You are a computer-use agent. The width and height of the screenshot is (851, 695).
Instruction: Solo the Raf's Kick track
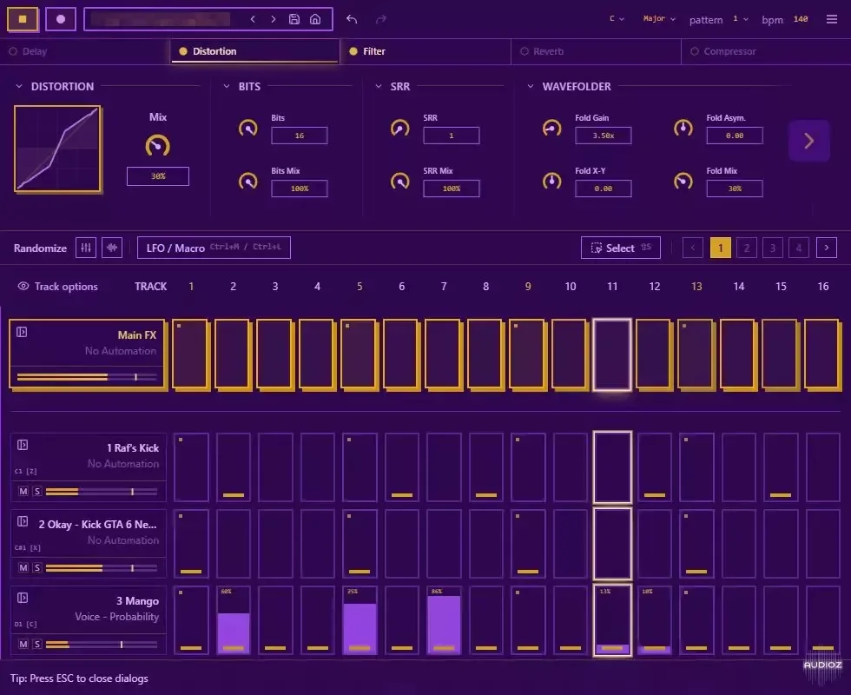tap(36, 492)
